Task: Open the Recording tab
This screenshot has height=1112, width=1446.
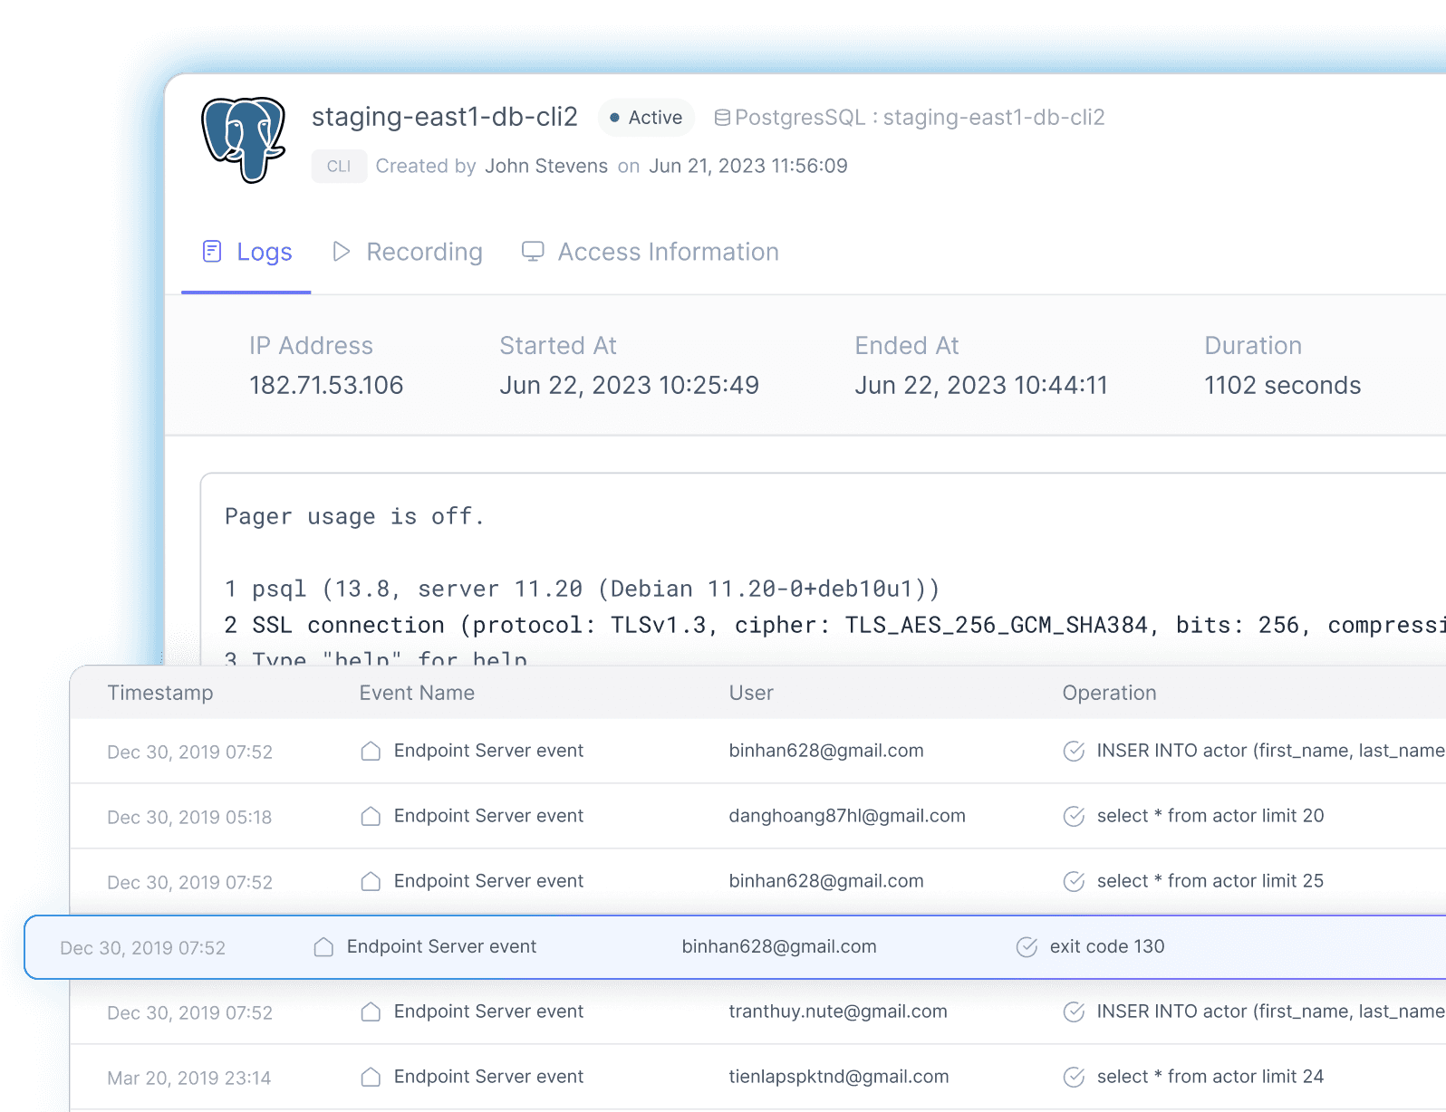Action: [408, 252]
